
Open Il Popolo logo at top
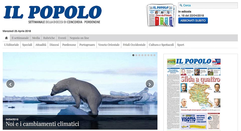pyautogui.click(x=52, y=15)
